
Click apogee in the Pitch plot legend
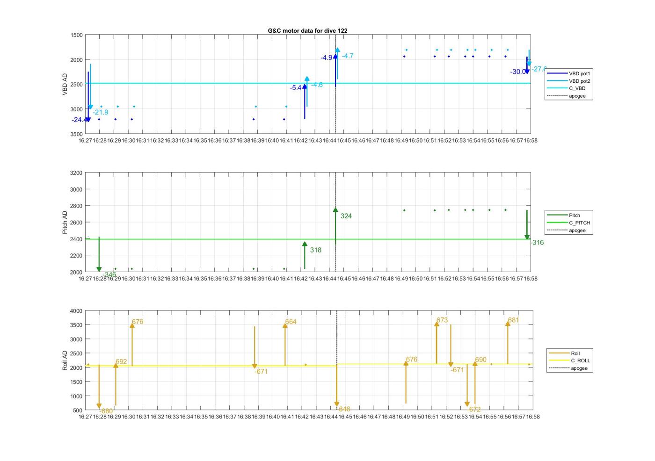(x=567, y=230)
